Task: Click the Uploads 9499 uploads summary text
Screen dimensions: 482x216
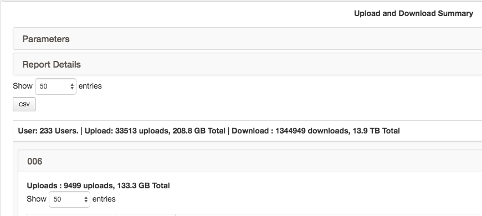Action: 99,186
